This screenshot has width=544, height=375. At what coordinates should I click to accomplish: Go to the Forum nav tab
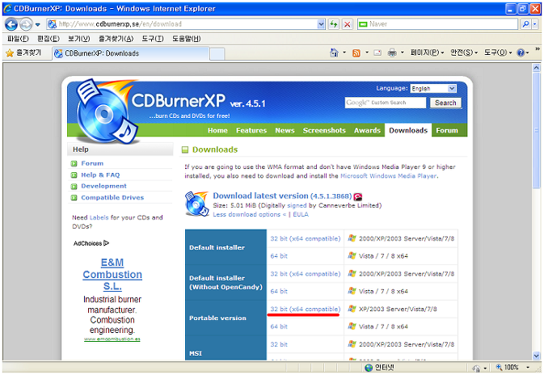point(447,130)
